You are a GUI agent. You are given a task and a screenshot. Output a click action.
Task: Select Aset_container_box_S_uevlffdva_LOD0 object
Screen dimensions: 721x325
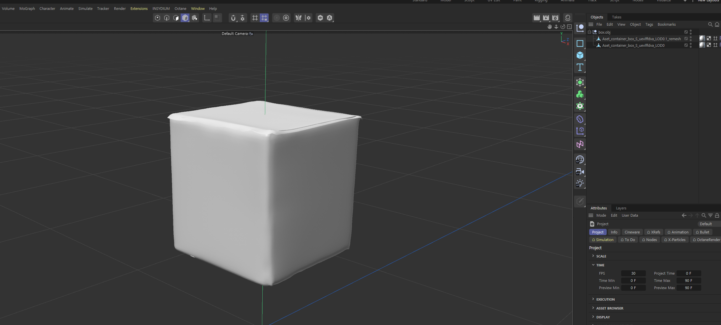pyautogui.click(x=633, y=45)
